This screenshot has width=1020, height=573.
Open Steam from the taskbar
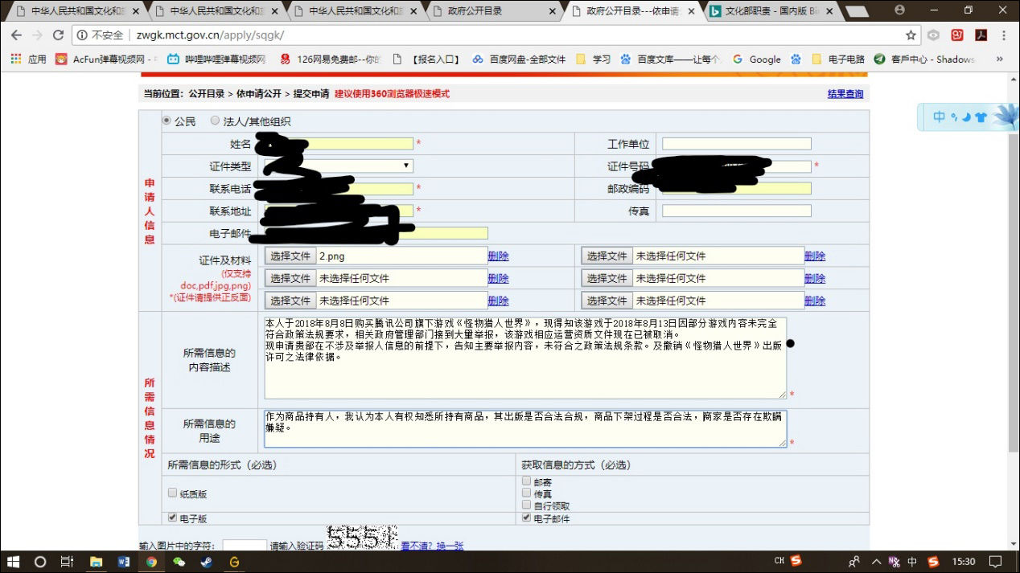coord(207,562)
